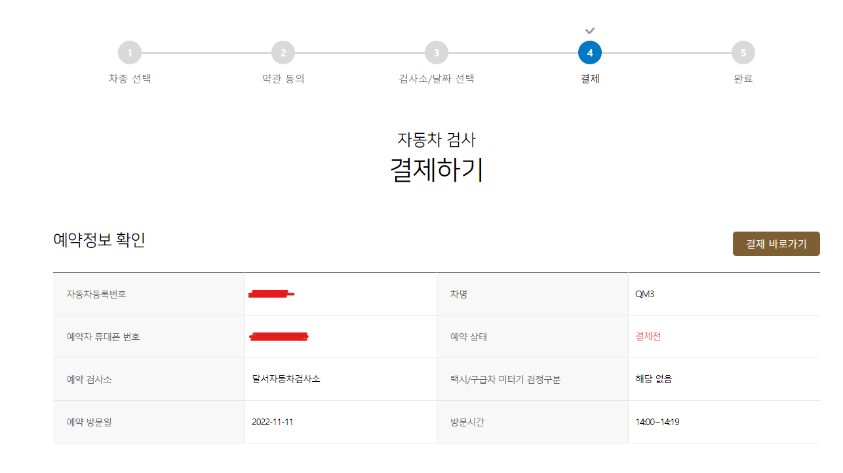The image size is (843, 473).
Task: Select the highlighted step 4 결제 circle
Action: click(589, 52)
